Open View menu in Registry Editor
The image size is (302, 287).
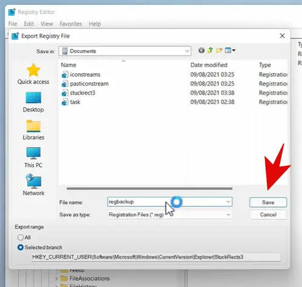click(47, 24)
